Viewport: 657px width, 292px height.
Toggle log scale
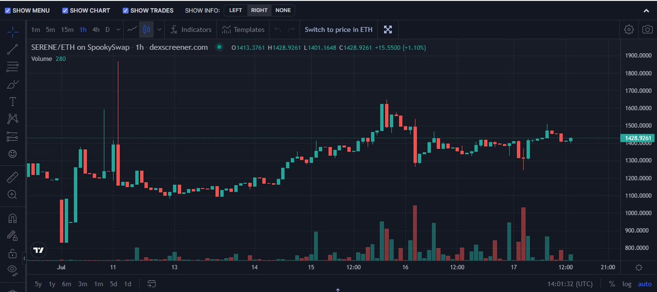click(x=627, y=284)
